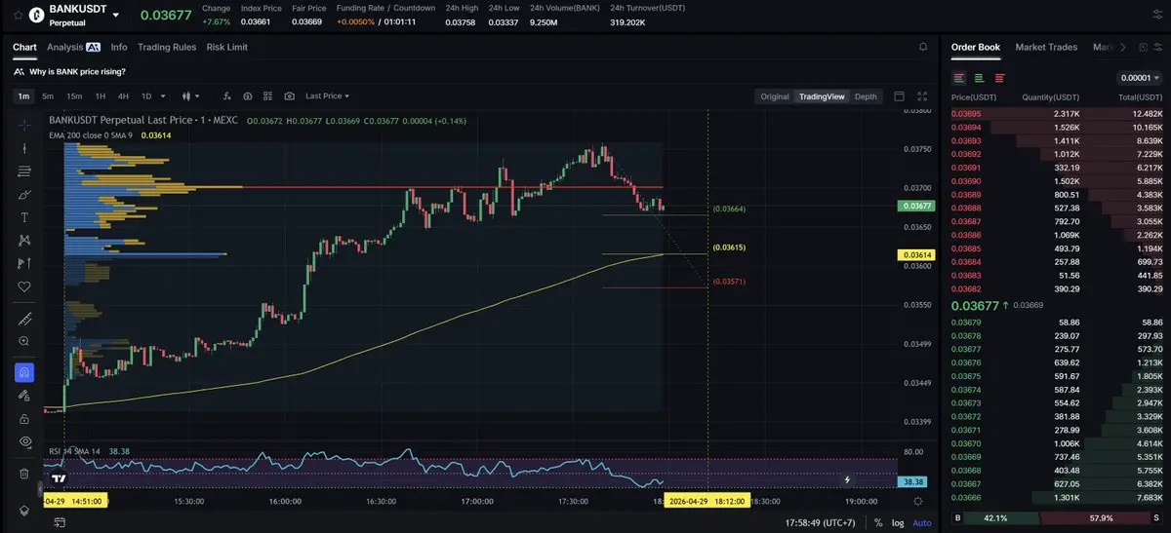
Task: Switch to the Order Book tab
Action: (x=976, y=47)
